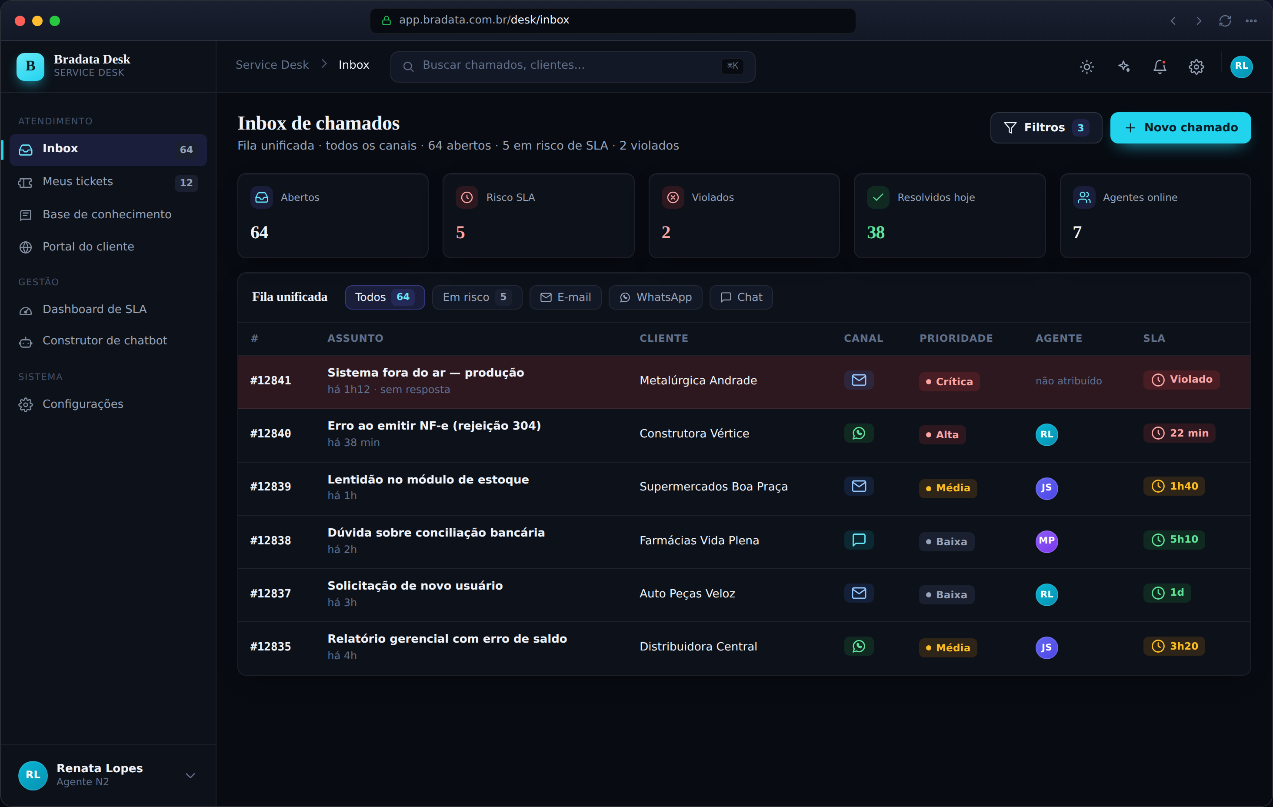The height and width of the screenshot is (807, 1273).
Task: Filter queue by E-mail tab
Action: pos(565,297)
